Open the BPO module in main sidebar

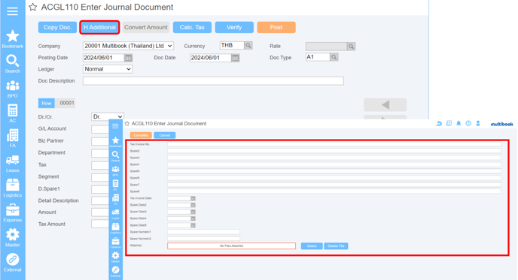click(x=13, y=89)
